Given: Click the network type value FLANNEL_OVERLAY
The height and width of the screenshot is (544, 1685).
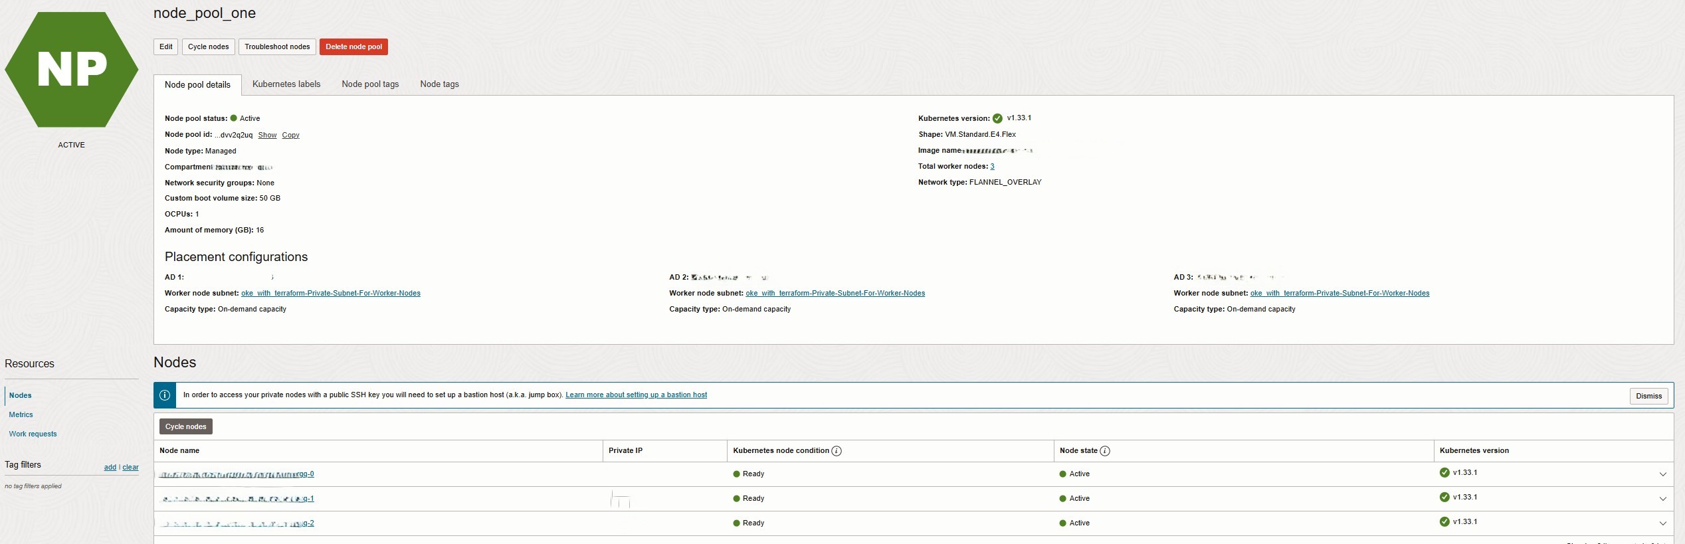Looking at the screenshot, I should tap(1005, 183).
